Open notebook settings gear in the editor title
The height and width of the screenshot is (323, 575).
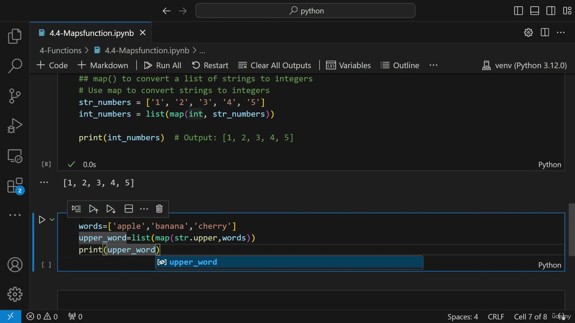(x=528, y=32)
